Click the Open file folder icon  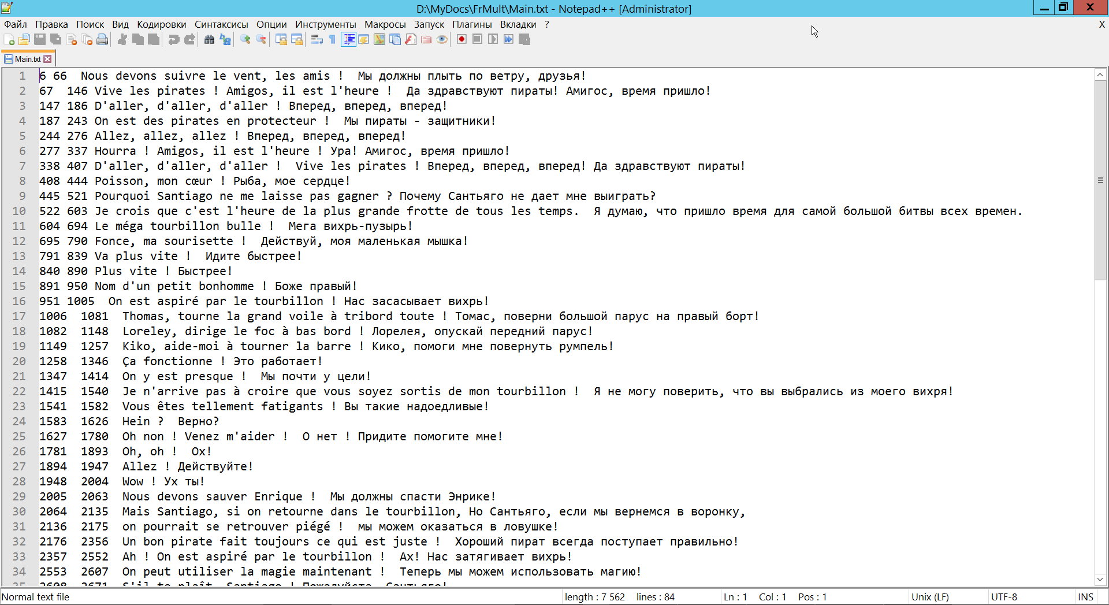pos(24,39)
